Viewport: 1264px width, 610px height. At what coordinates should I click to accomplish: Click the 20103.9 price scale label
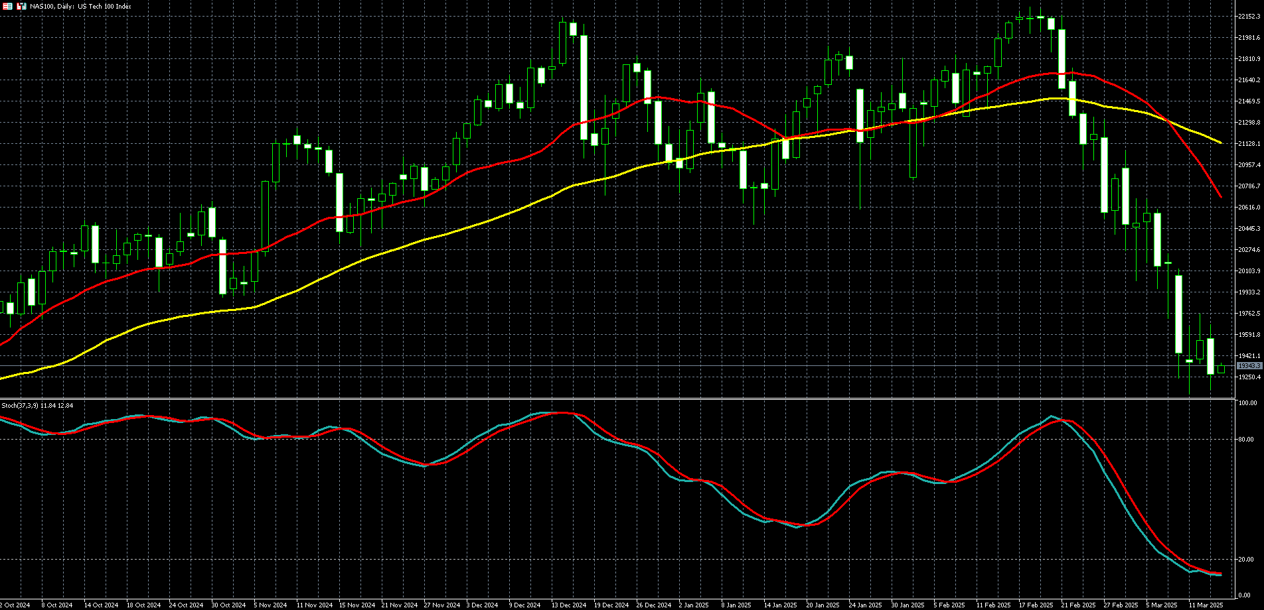coord(1249,271)
